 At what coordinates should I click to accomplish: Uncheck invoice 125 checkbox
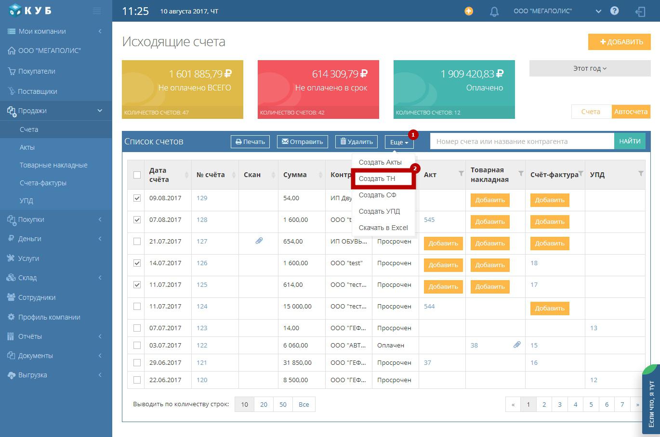[137, 284]
